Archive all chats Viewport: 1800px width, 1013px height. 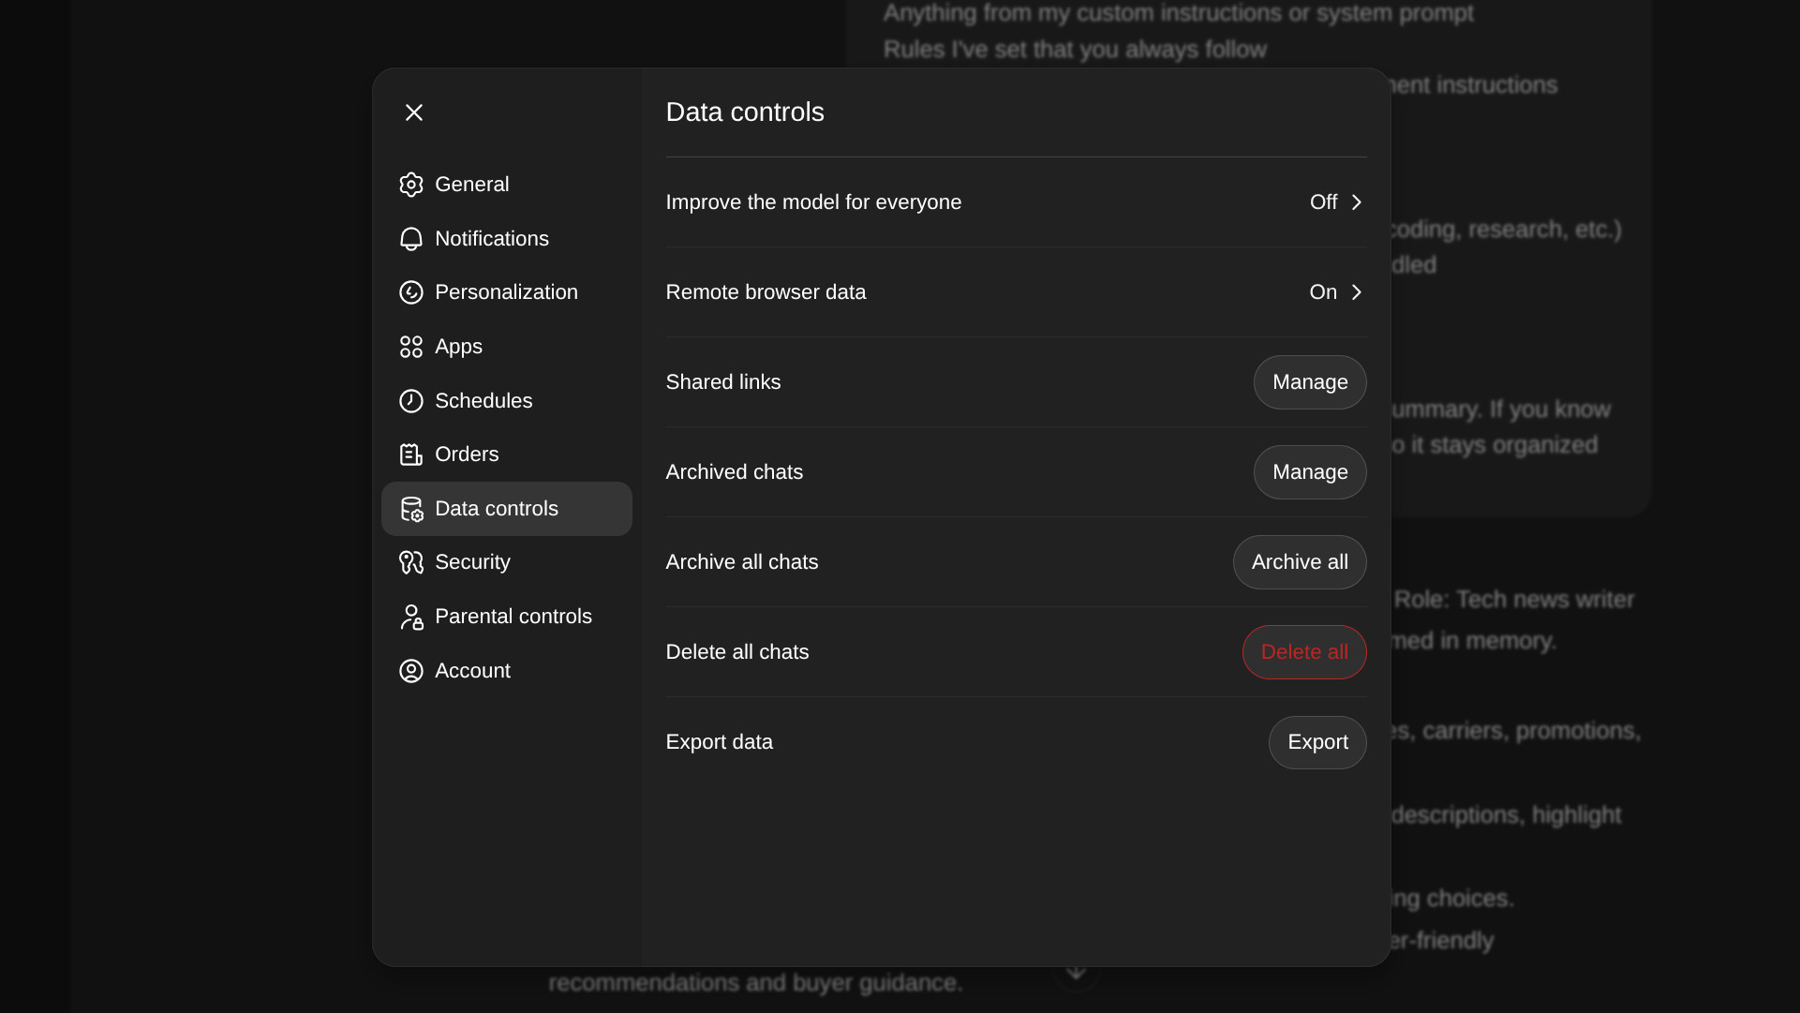coord(1299,562)
